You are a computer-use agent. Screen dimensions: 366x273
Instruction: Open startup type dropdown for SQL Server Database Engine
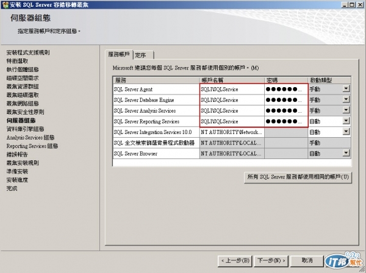tap(346, 99)
